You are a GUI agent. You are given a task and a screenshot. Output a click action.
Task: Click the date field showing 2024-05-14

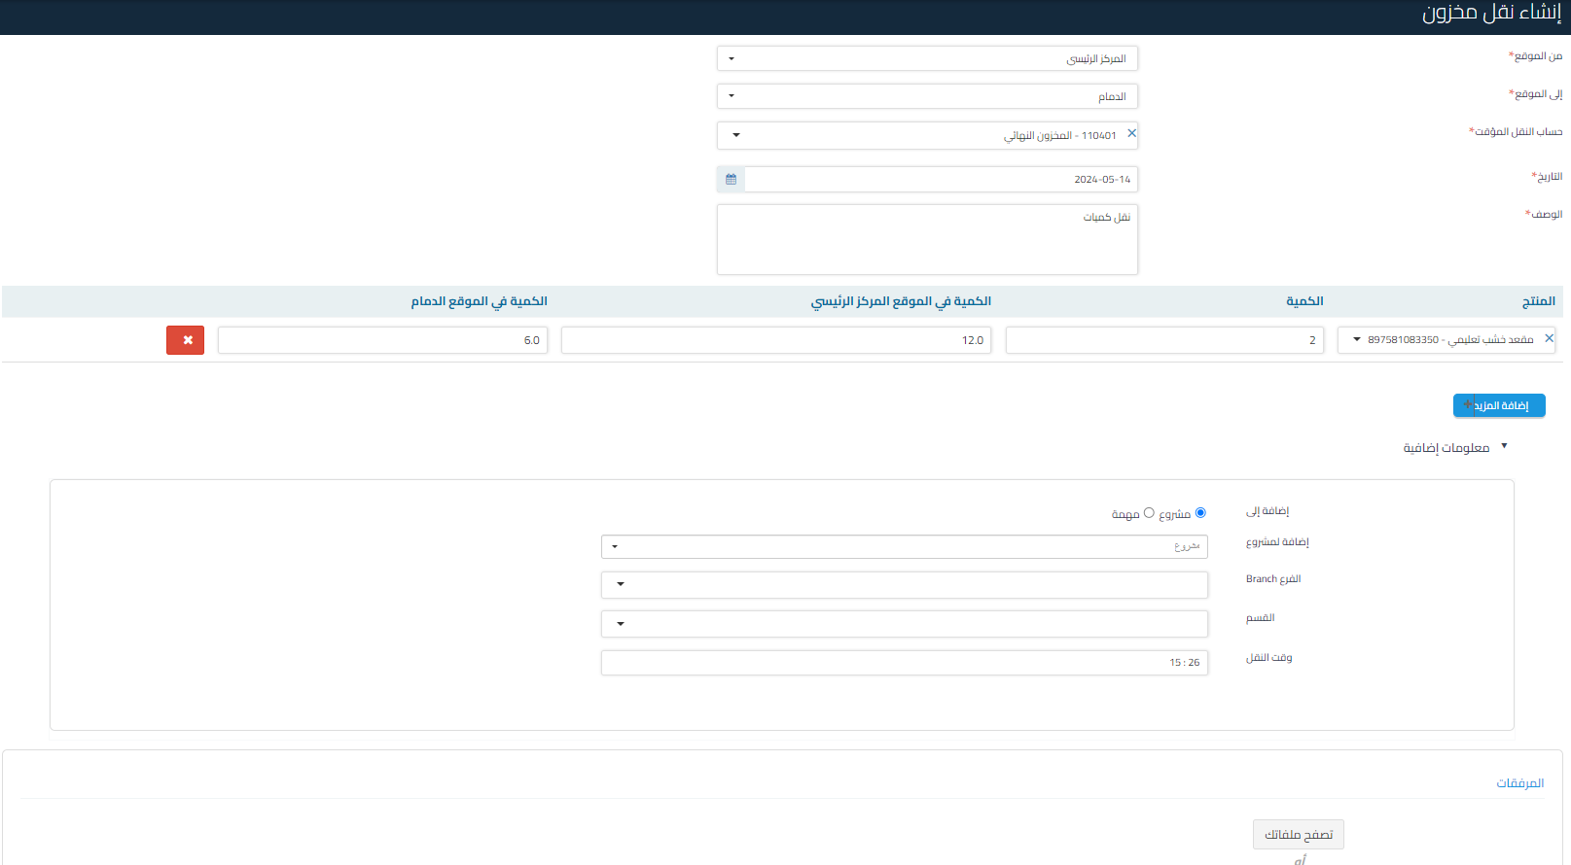pyautogui.click(x=941, y=179)
